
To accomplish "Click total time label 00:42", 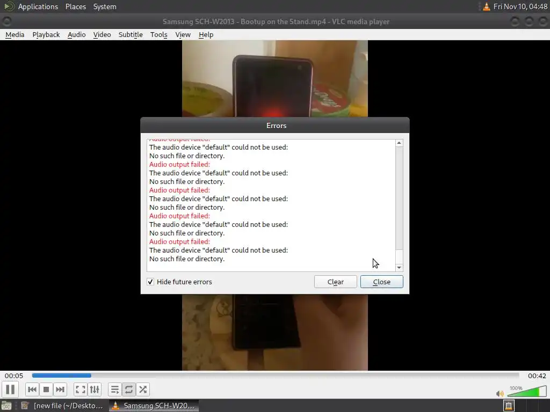I will pos(537,376).
